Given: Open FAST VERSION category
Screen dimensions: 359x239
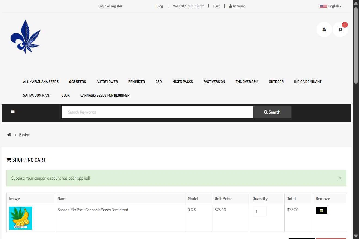Looking at the screenshot, I should [x=214, y=82].
